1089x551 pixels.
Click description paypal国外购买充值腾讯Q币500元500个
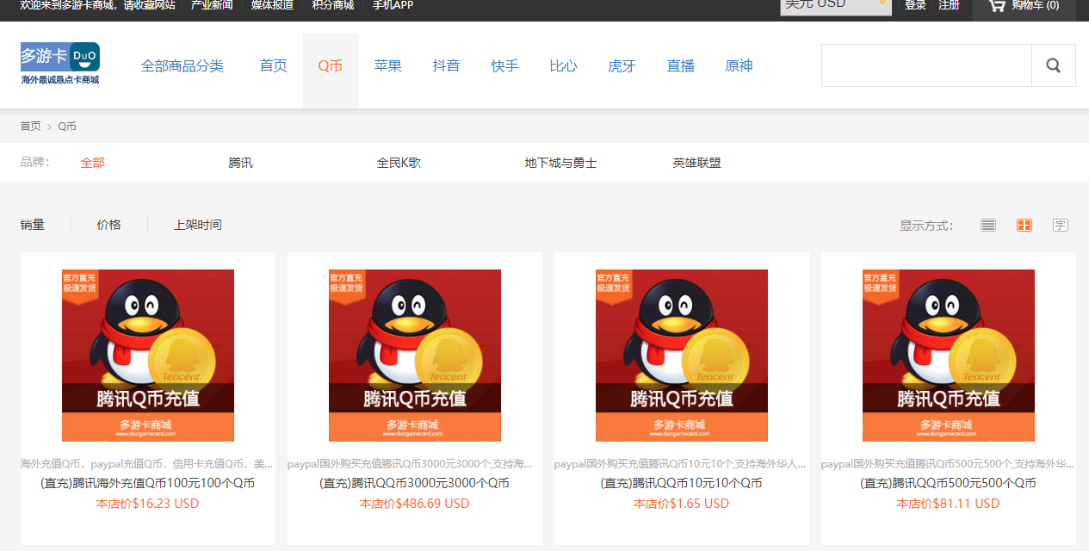tap(949, 464)
